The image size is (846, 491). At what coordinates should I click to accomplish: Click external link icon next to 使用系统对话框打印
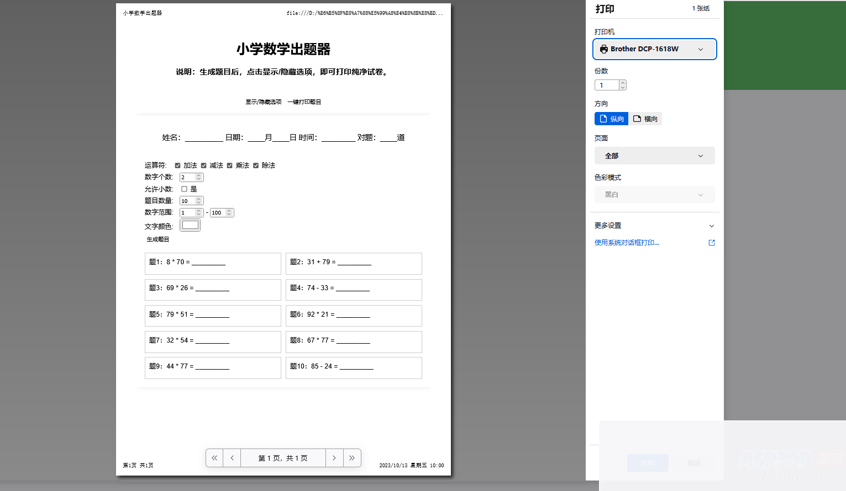711,242
